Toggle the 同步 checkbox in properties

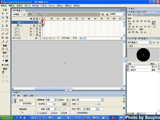52,113
